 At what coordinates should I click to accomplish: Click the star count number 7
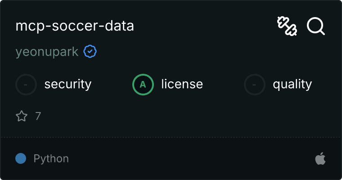coord(38,117)
